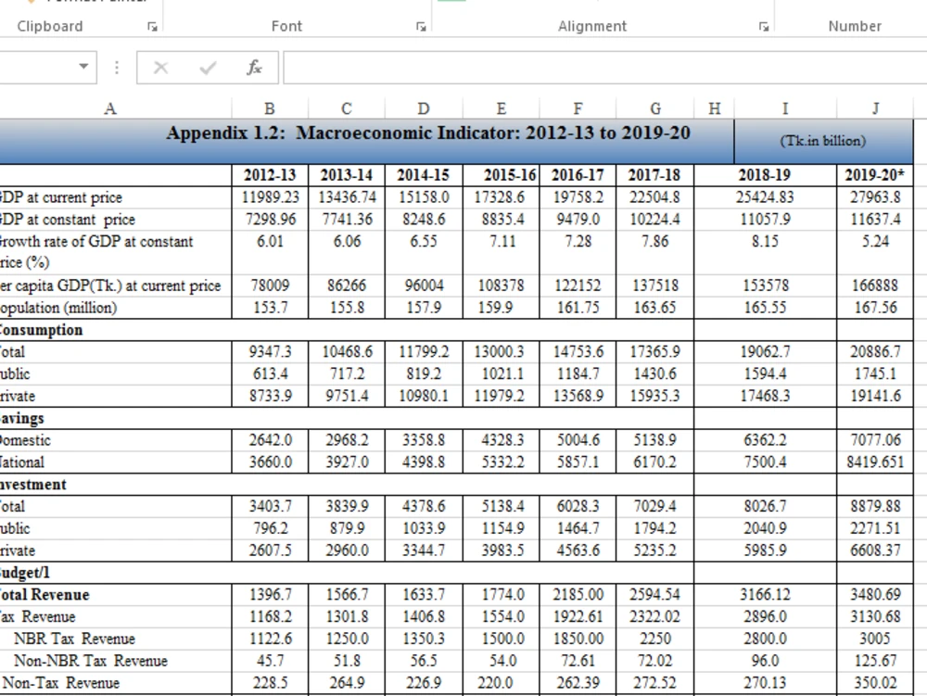Click the Non-NBR Tax Revenue label
Viewport: 927px width, 696px height.
(x=91, y=661)
